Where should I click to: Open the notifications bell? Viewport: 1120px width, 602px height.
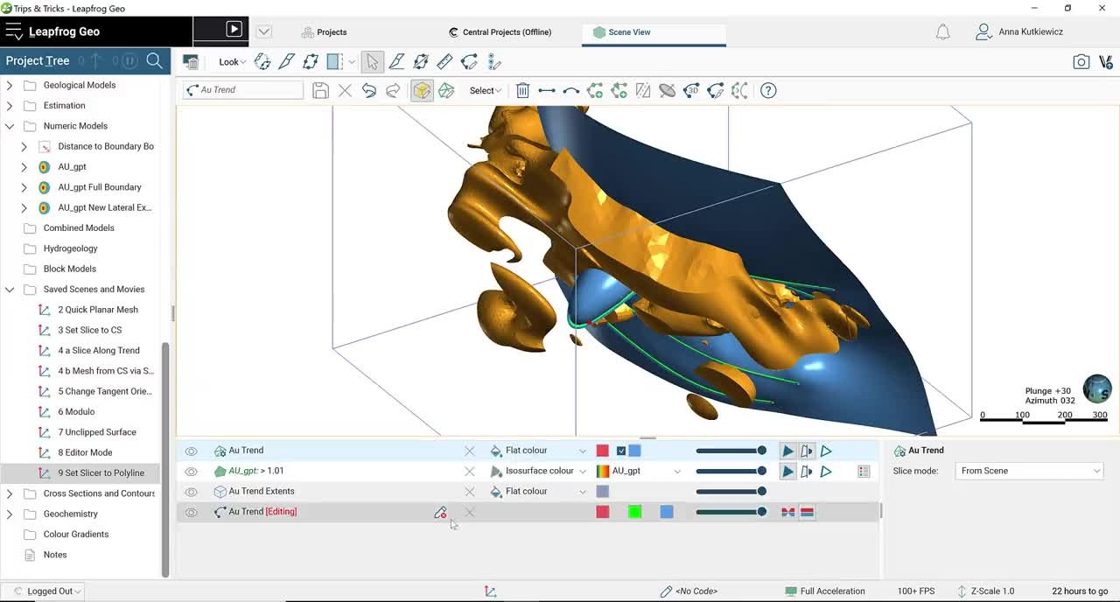[x=942, y=32]
